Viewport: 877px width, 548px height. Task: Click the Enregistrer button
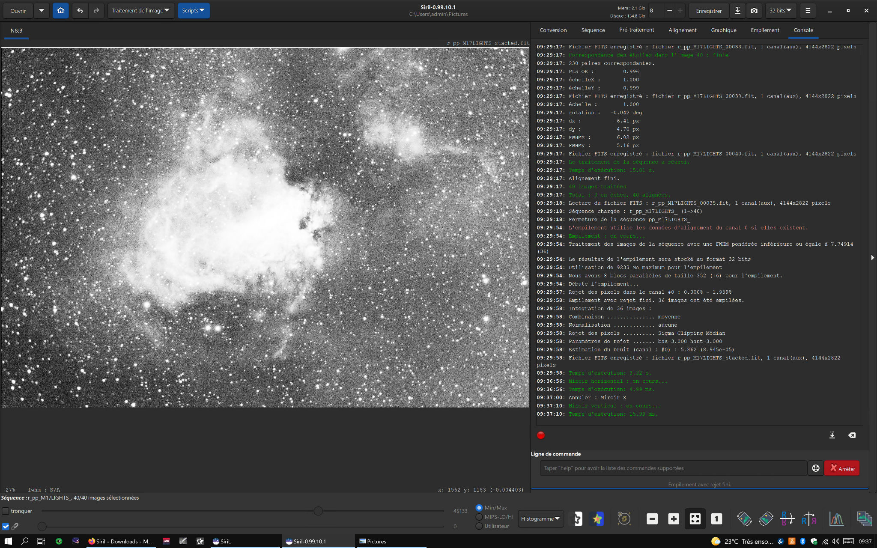pos(708,11)
